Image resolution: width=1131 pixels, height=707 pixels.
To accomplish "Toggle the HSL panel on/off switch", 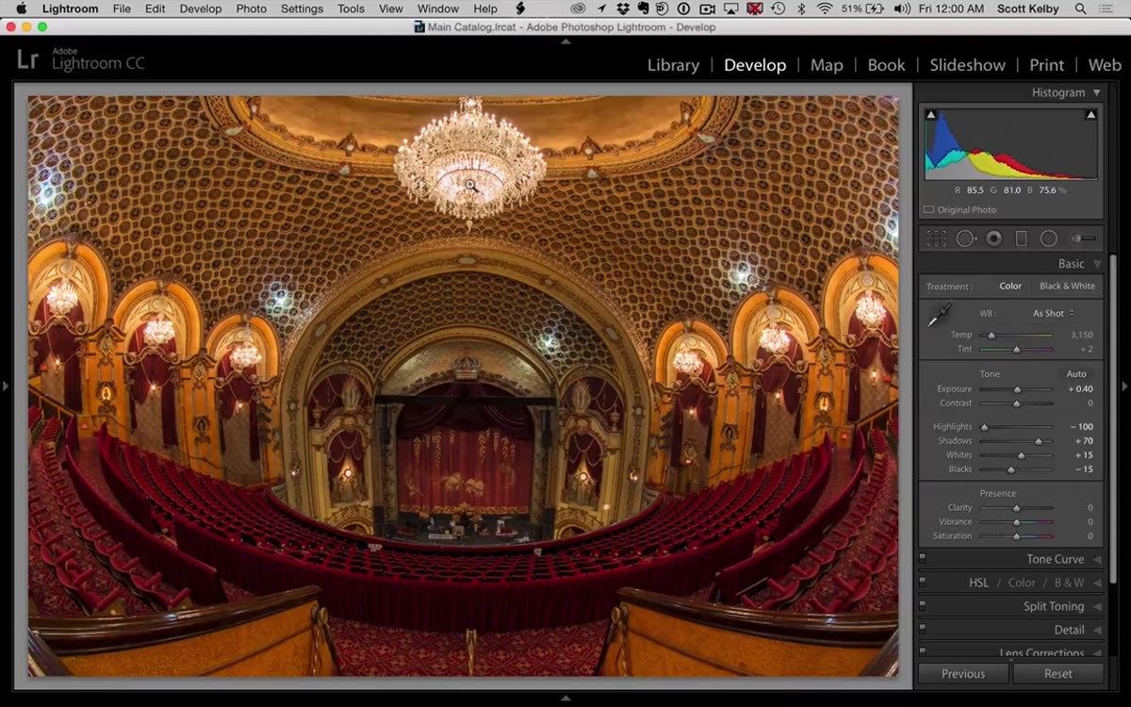I will tap(923, 583).
